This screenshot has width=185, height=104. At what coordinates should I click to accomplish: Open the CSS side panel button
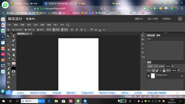pos(143,57)
